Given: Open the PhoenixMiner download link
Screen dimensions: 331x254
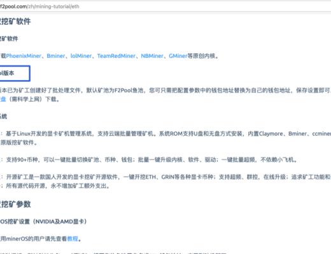Looking at the screenshot, I should (x=24, y=56).
